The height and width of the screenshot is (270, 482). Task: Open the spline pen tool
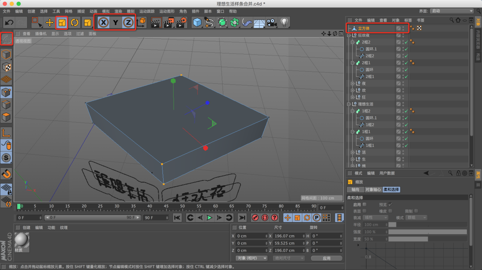tap(210, 22)
